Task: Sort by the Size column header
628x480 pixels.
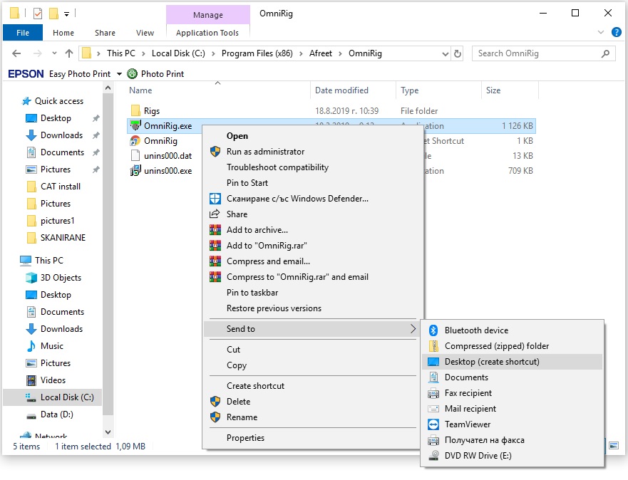Action: (493, 90)
